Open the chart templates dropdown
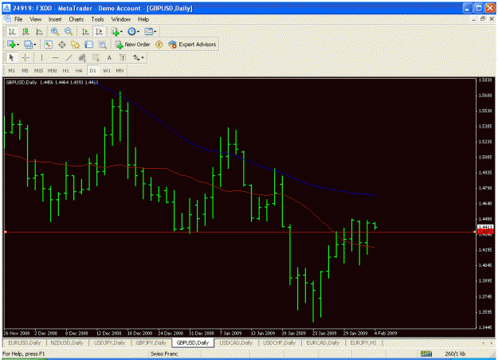 pyautogui.click(x=151, y=31)
